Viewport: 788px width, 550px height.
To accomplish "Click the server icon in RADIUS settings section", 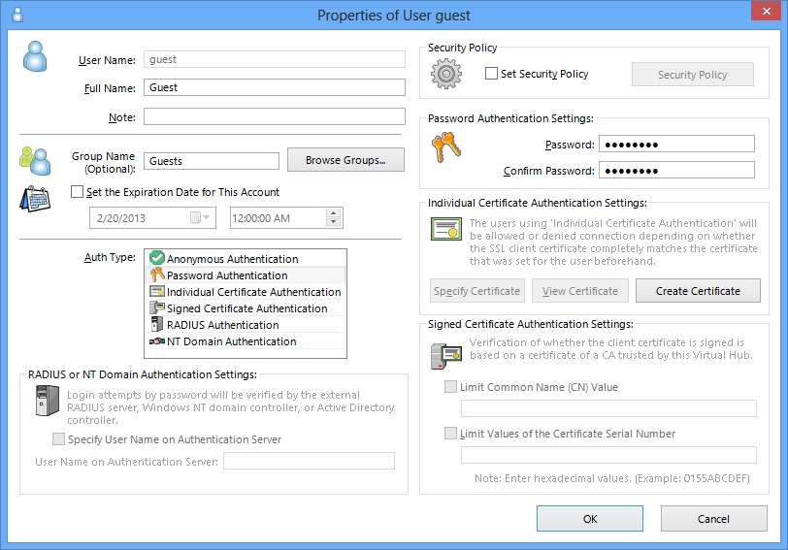I will pyautogui.click(x=43, y=401).
